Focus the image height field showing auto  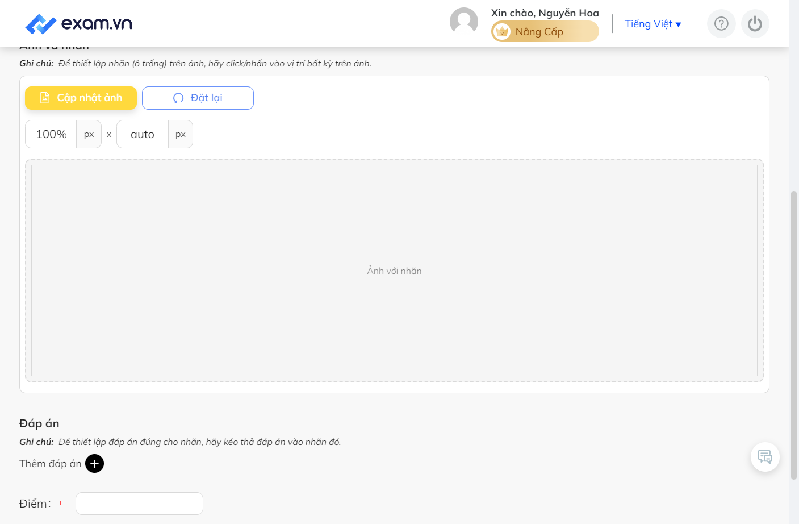click(x=143, y=134)
